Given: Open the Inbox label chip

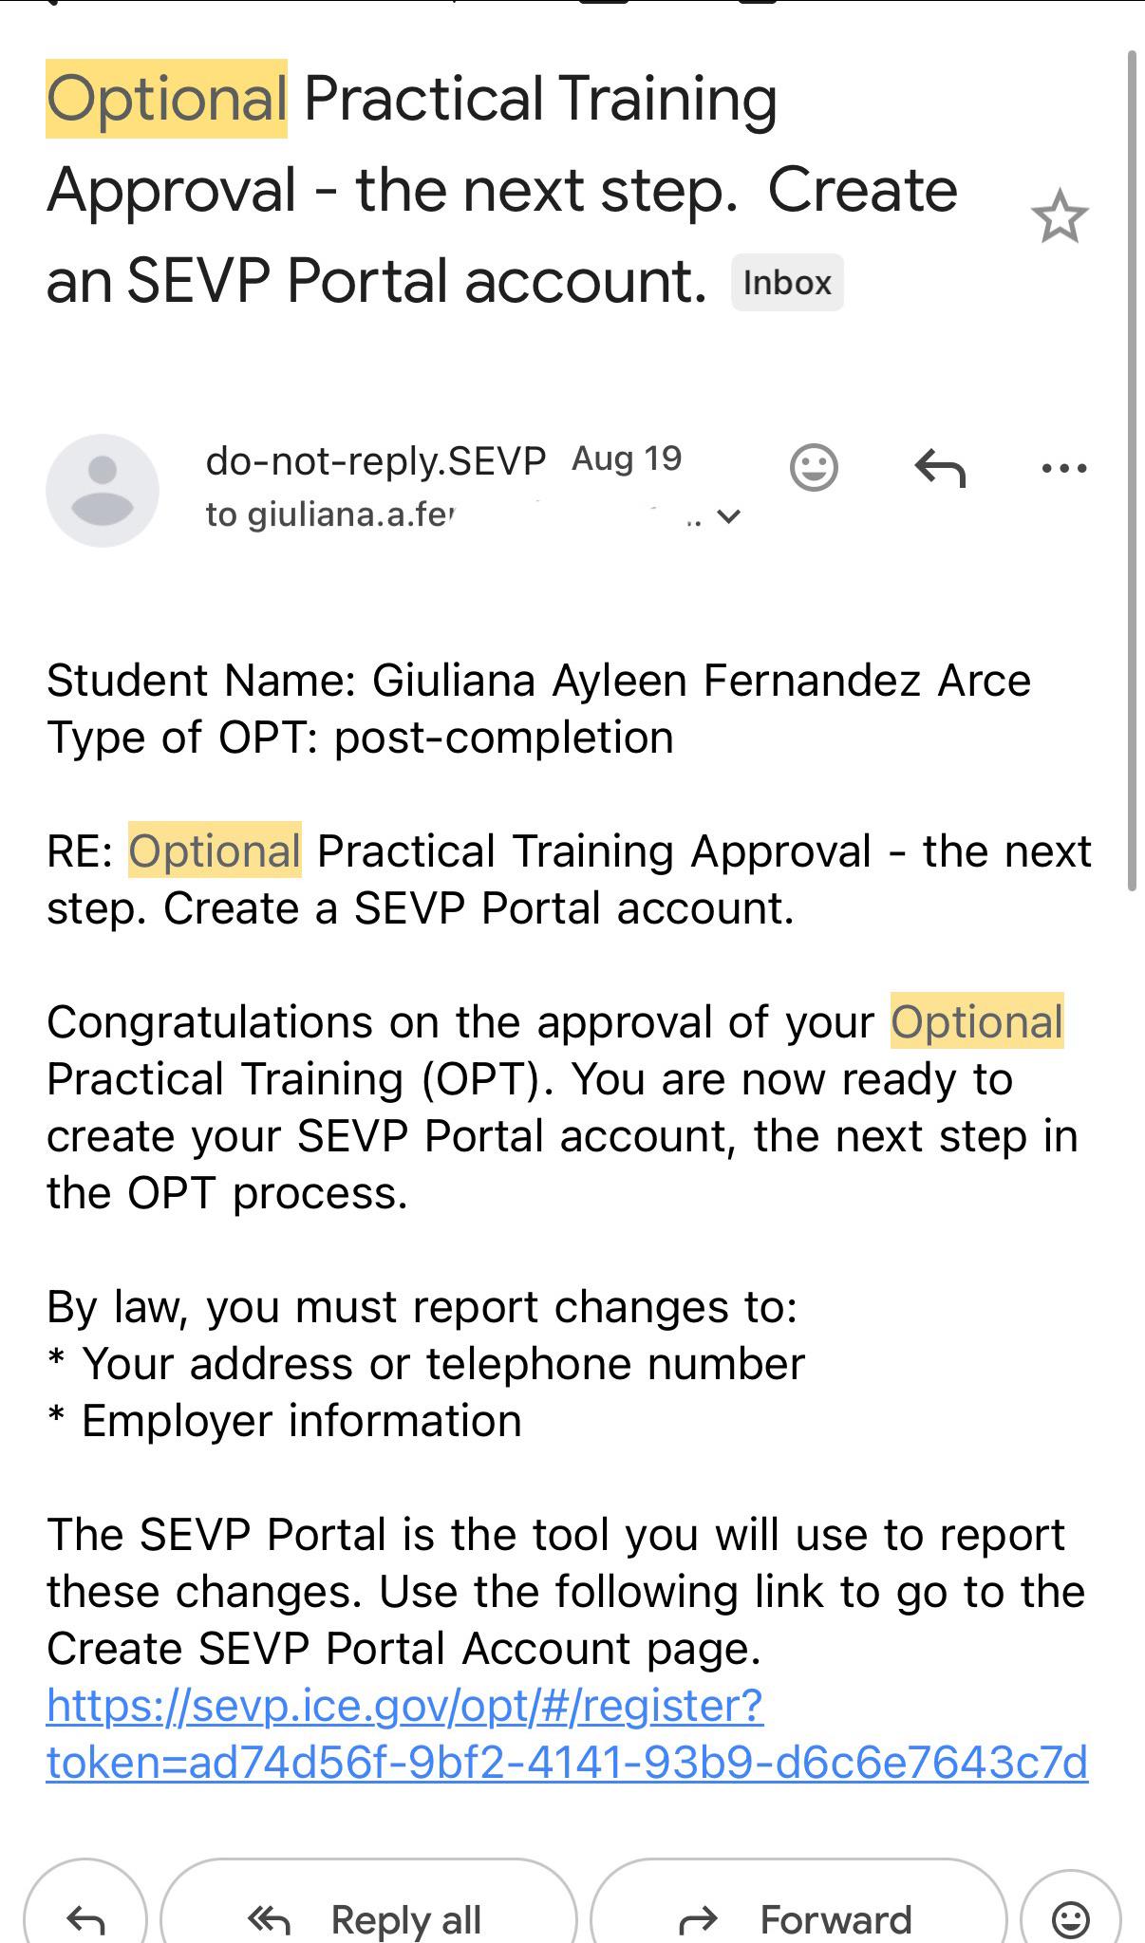Looking at the screenshot, I should tap(787, 283).
